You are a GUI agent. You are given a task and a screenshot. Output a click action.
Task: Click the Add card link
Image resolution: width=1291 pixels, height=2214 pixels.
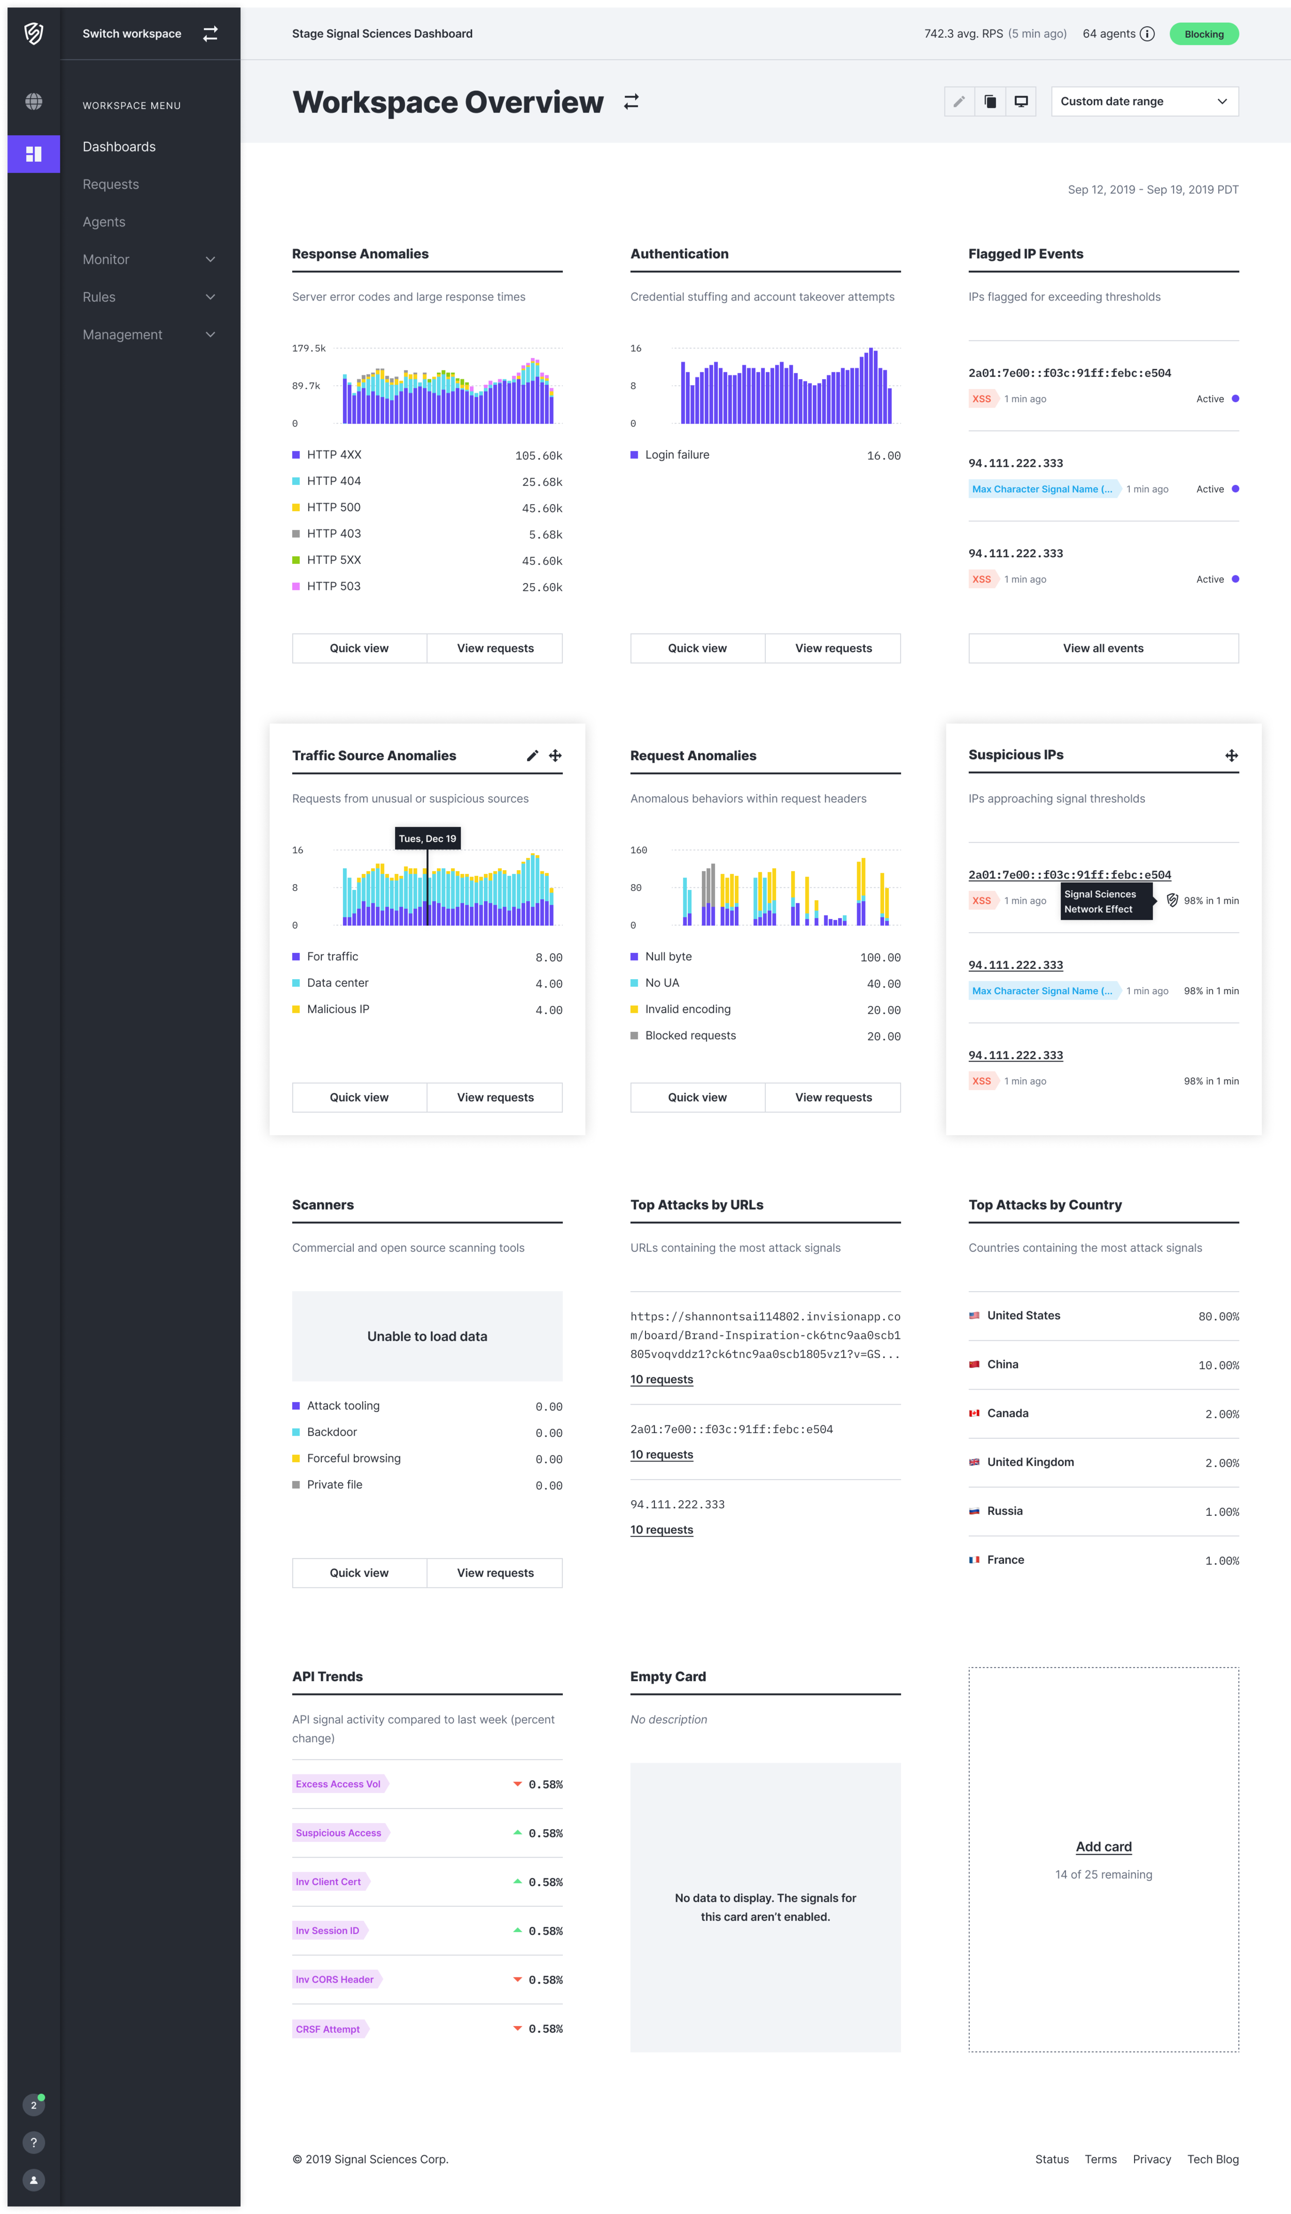coord(1103,1847)
